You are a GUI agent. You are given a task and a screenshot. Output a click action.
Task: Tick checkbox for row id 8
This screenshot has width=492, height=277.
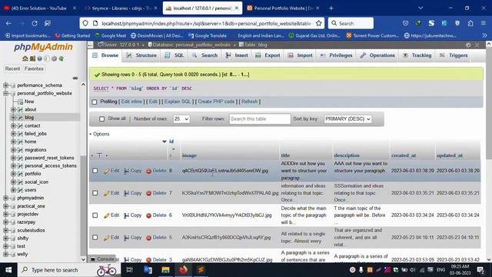tap(95, 171)
